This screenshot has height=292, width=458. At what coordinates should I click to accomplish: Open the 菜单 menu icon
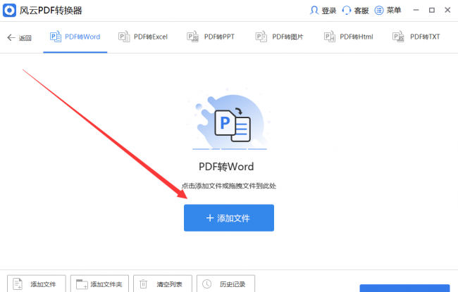[x=379, y=11]
